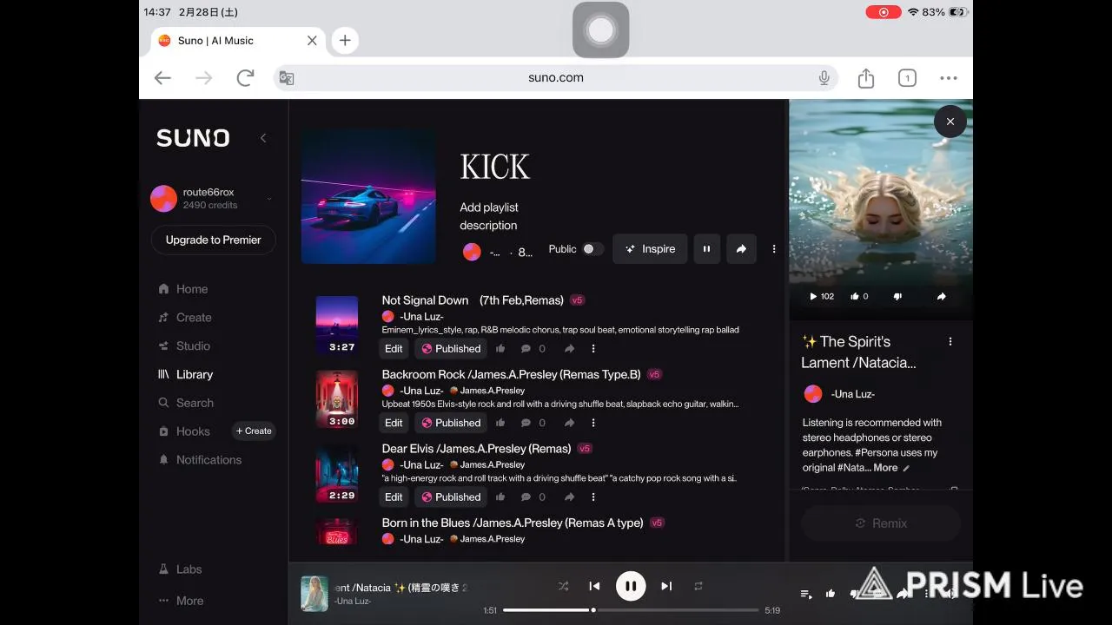The height and width of the screenshot is (625, 1112).
Task: Pause playback in the player bar
Action: (631, 586)
